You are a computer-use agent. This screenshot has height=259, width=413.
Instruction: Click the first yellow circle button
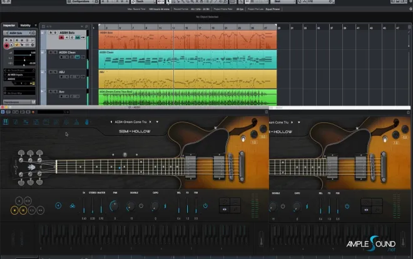click(14, 210)
